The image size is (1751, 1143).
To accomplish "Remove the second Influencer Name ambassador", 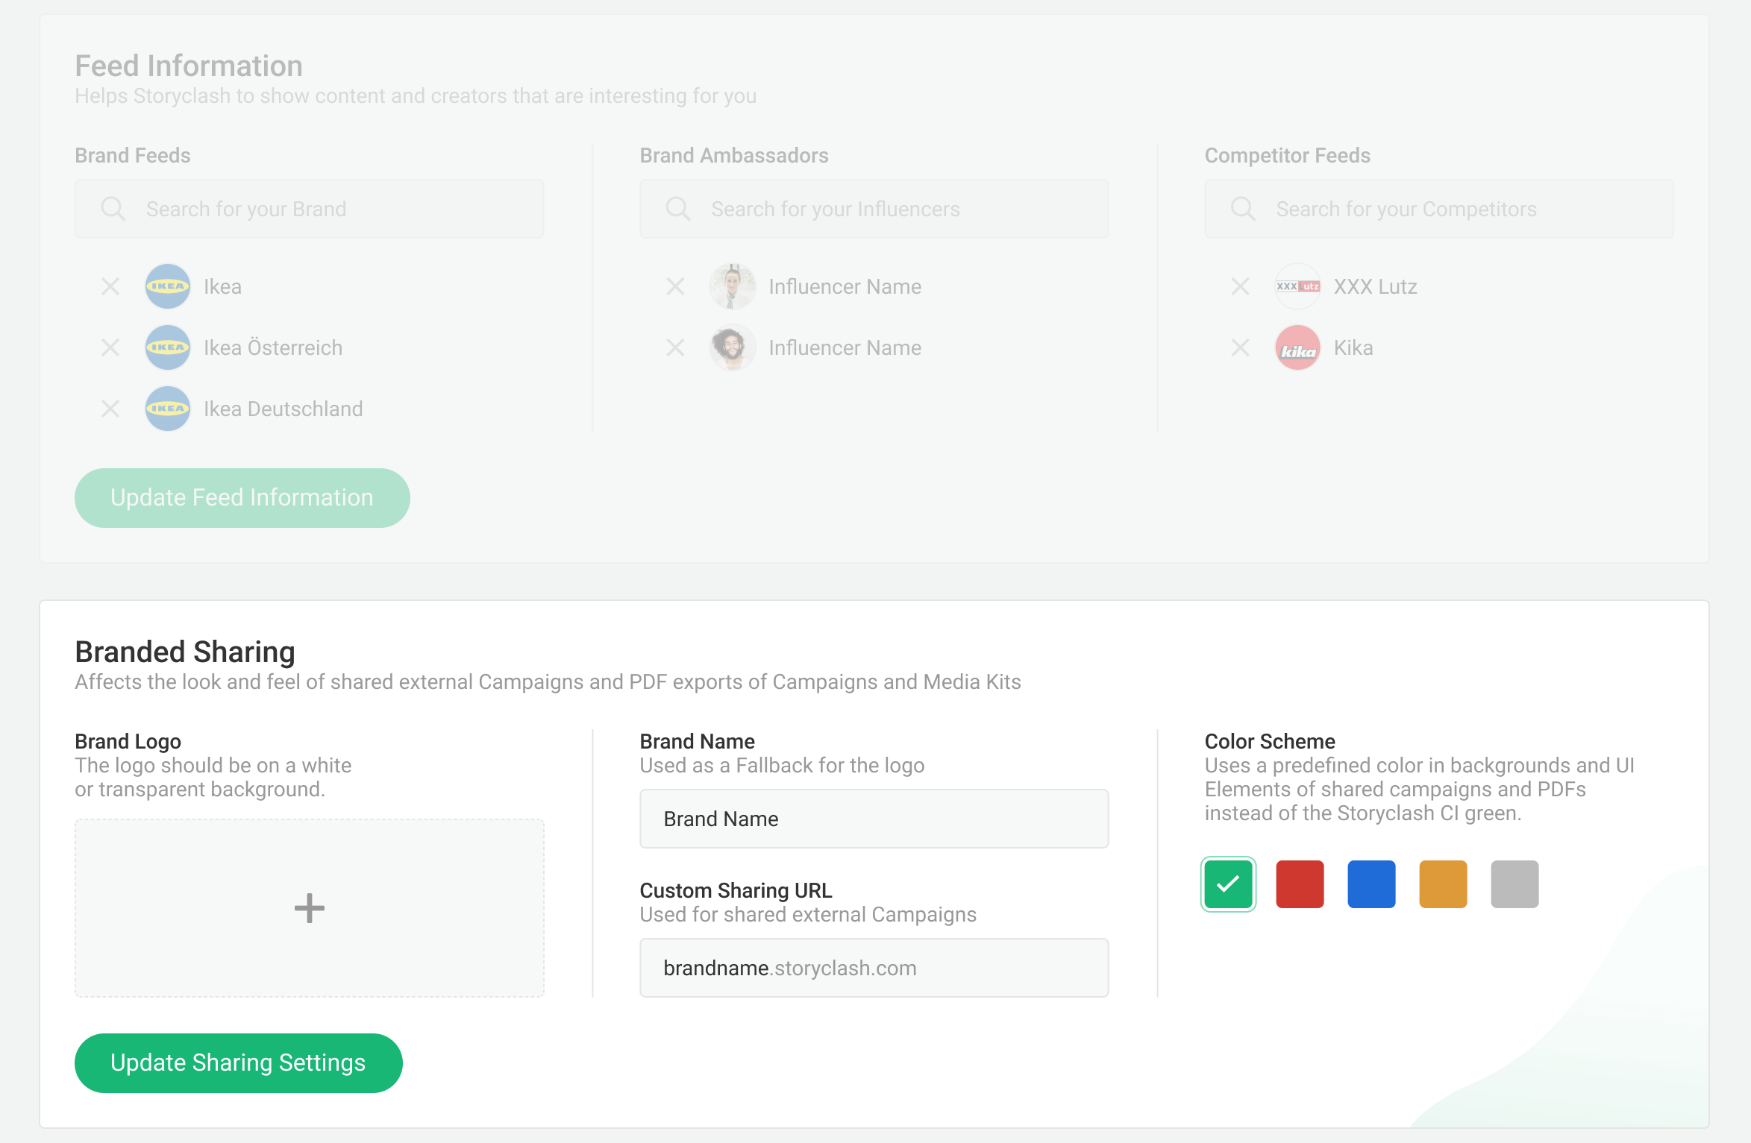I will click(x=675, y=347).
